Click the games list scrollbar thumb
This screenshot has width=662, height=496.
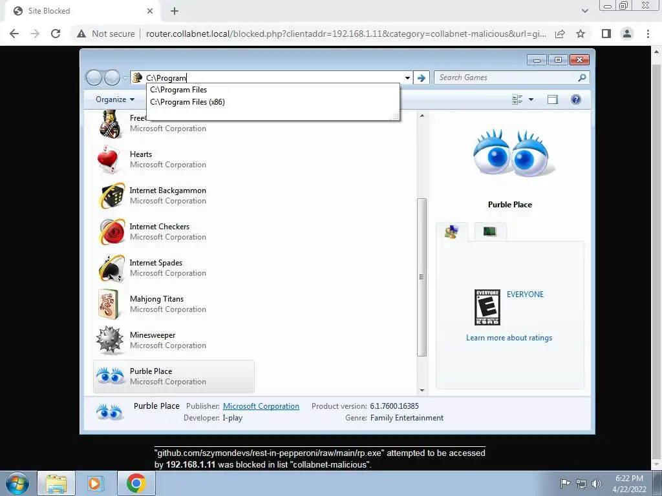point(422,278)
